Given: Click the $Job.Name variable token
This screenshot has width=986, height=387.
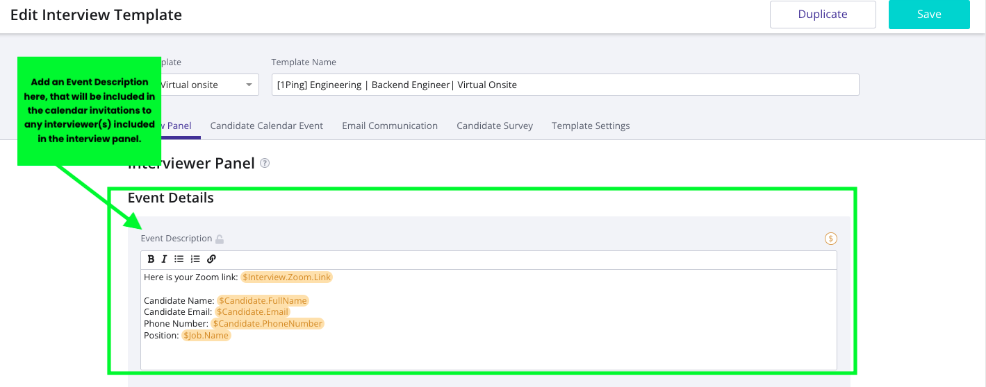Looking at the screenshot, I should 206,336.
